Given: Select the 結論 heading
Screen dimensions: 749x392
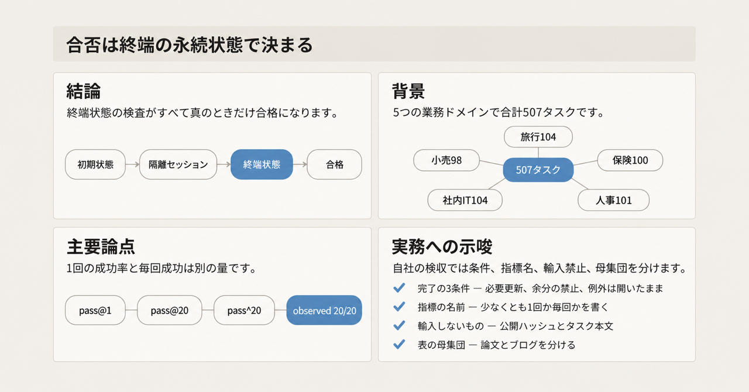Looking at the screenshot, I should [x=84, y=91].
